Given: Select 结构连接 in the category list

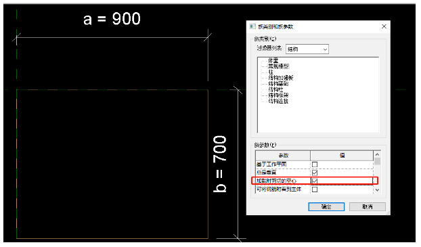Looking at the screenshot, I should point(278,102).
